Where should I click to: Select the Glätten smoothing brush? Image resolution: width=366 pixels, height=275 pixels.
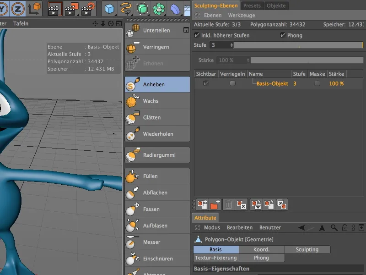point(157,117)
